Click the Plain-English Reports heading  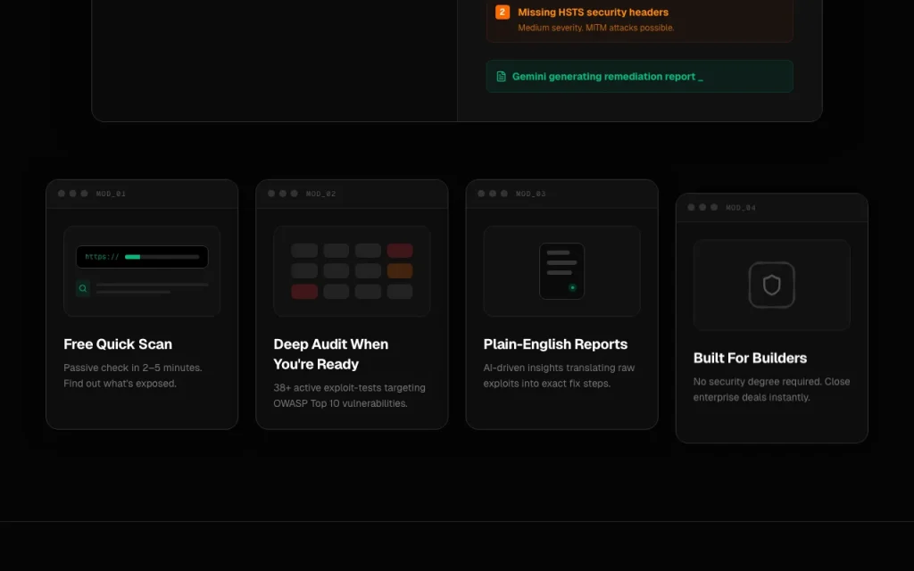pos(555,344)
